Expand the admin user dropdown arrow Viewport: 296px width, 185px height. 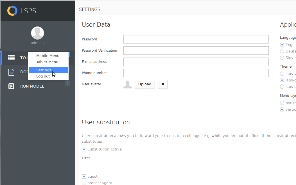44,43
